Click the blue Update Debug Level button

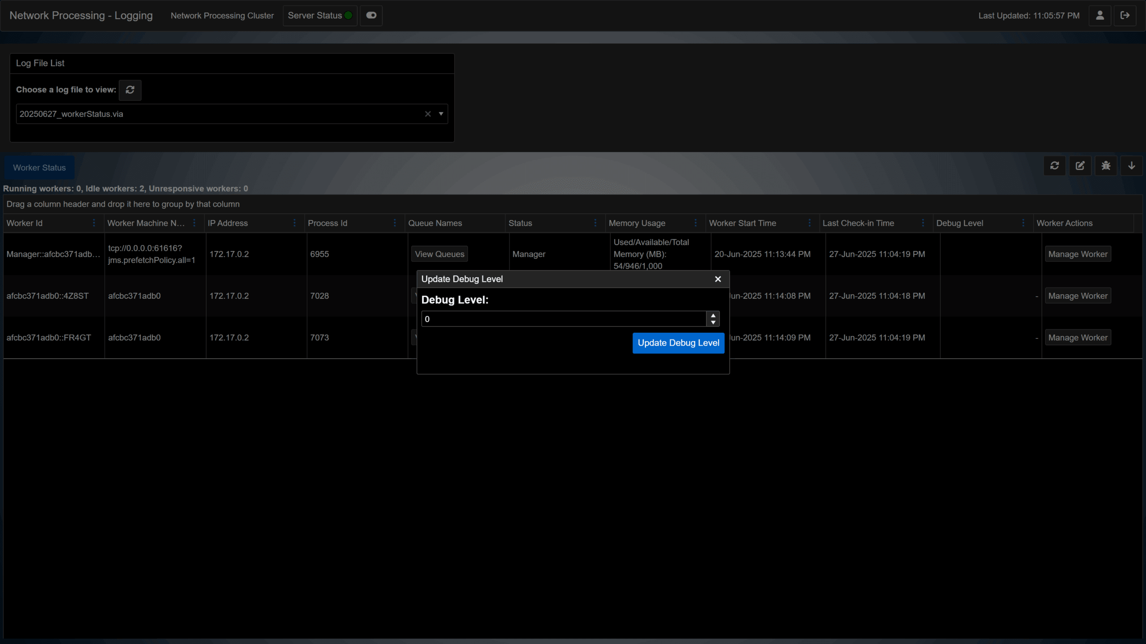click(678, 343)
